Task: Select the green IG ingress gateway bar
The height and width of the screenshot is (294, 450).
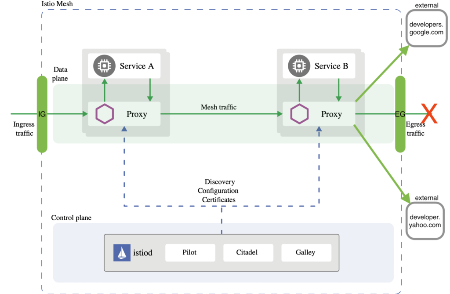Action: 42,114
